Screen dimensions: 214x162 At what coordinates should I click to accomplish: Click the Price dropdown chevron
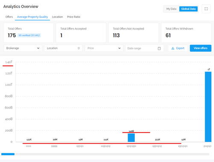click(119, 48)
